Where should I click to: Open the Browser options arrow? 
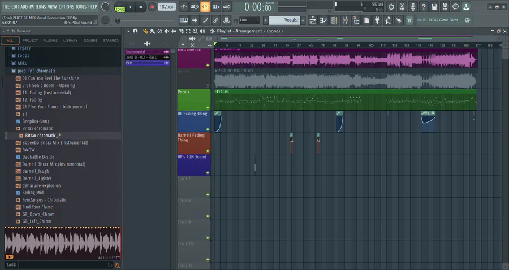pyautogui.click(x=3, y=31)
